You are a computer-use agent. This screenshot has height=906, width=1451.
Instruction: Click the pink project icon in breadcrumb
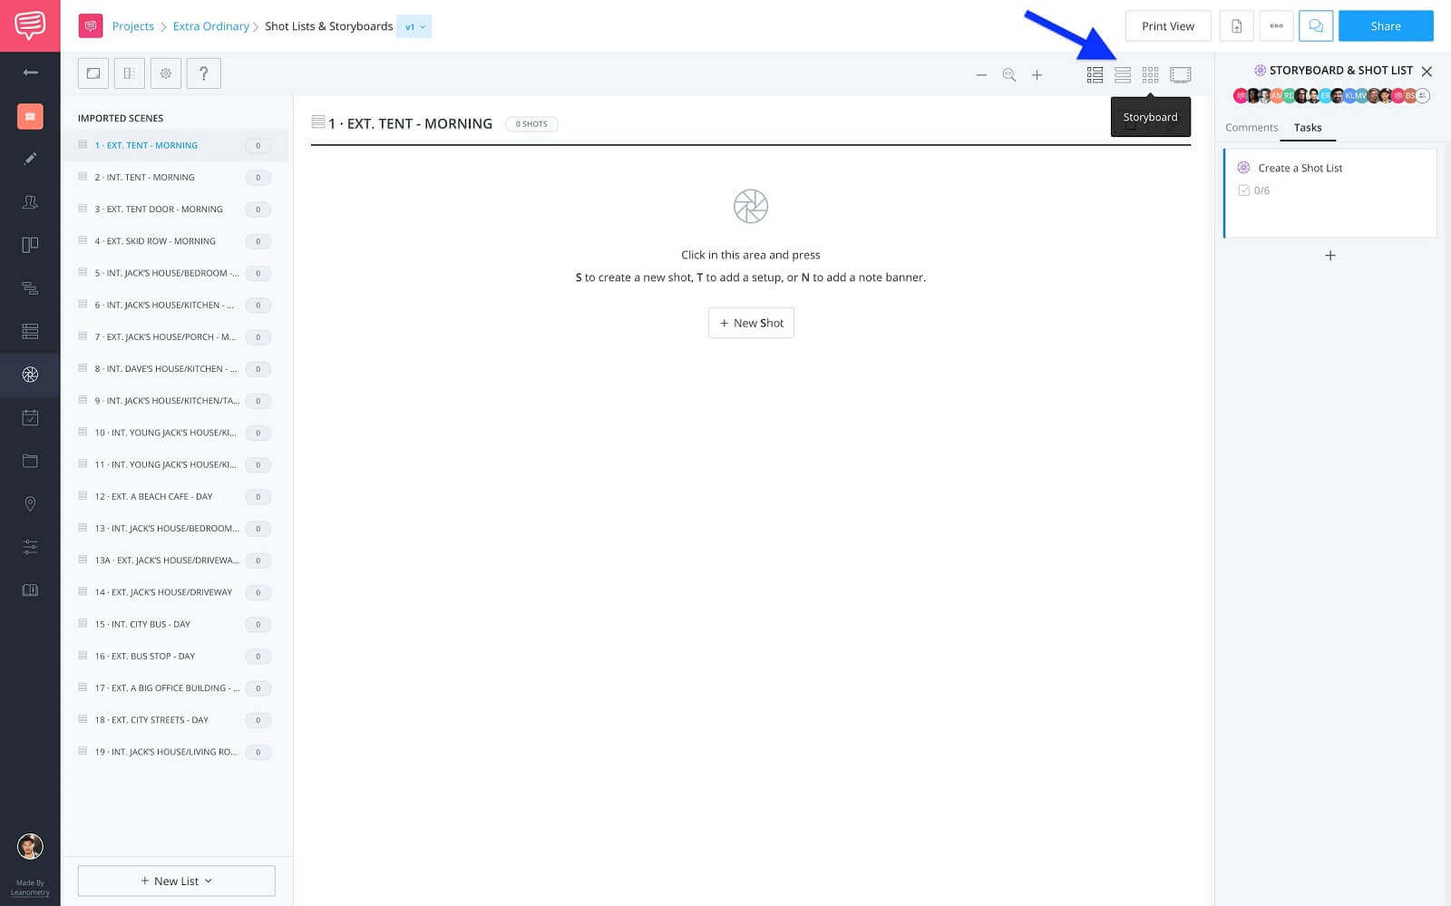[91, 26]
